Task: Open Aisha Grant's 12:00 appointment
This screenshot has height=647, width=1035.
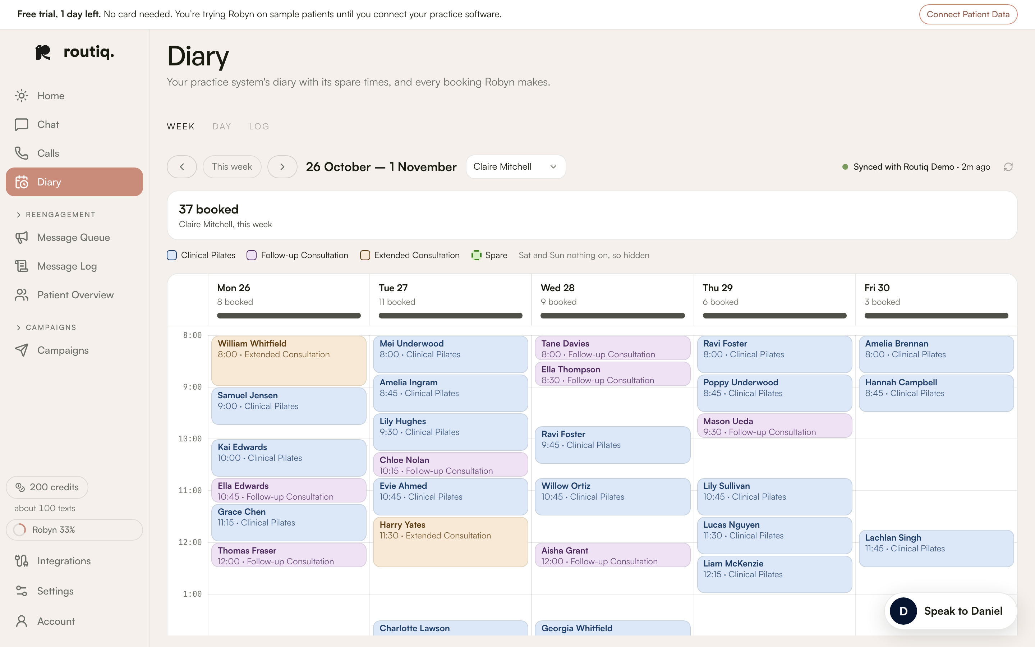Action: click(x=612, y=555)
